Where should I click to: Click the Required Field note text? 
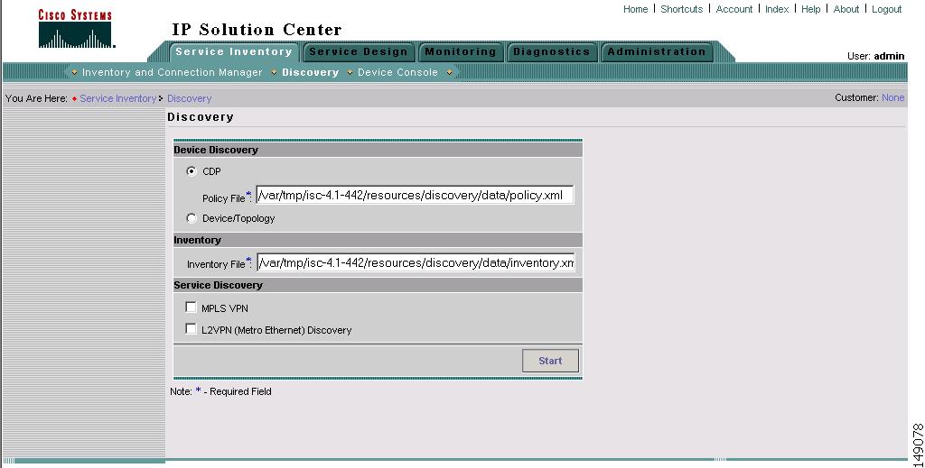(220, 391)
